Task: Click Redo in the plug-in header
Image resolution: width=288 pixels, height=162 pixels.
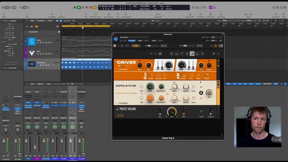Action: tap(160, 40)
